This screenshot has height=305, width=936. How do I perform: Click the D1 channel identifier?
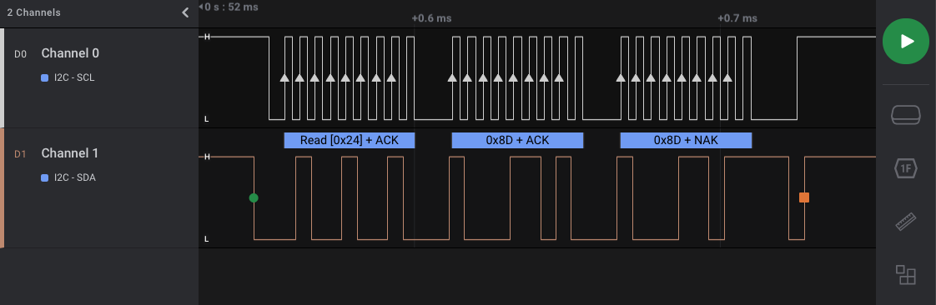(x=20, y=154)
